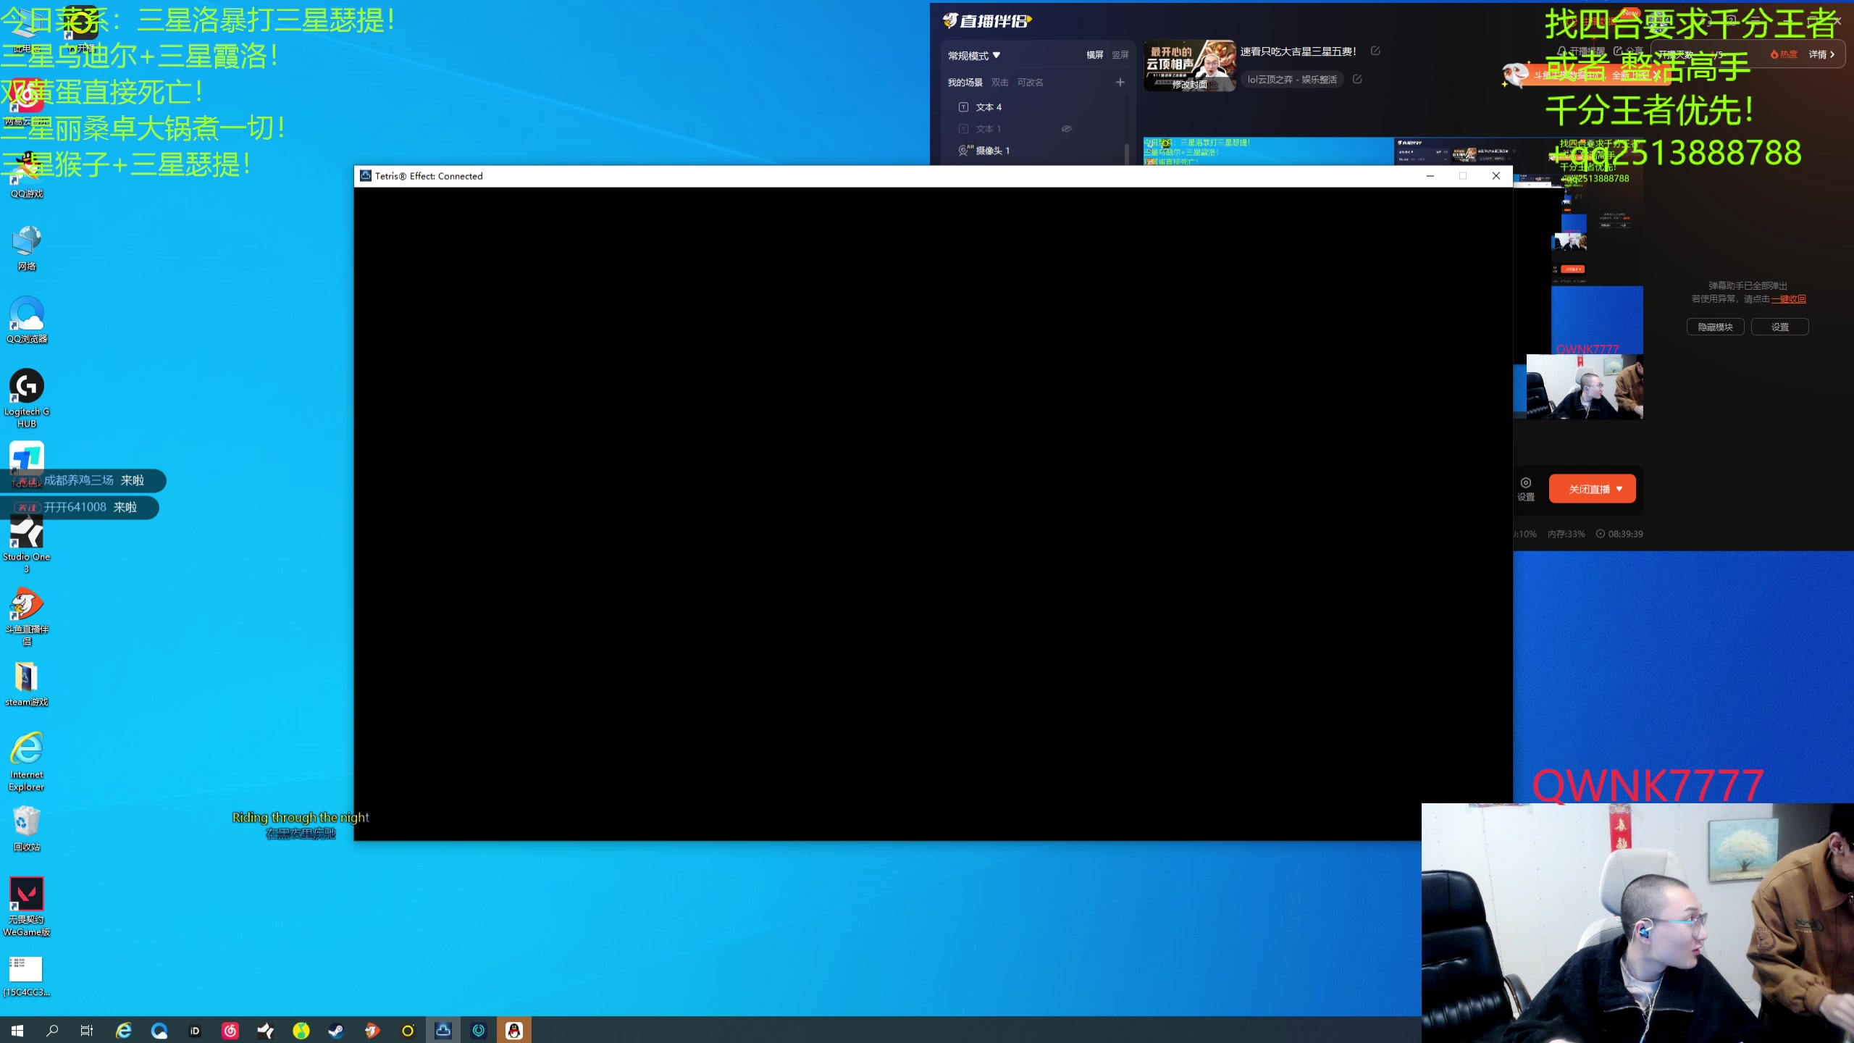This screenshot has height=1043, width=1854.
Task: Edit the lol云顶之弈 category icon
Action: click(1357, 79)
